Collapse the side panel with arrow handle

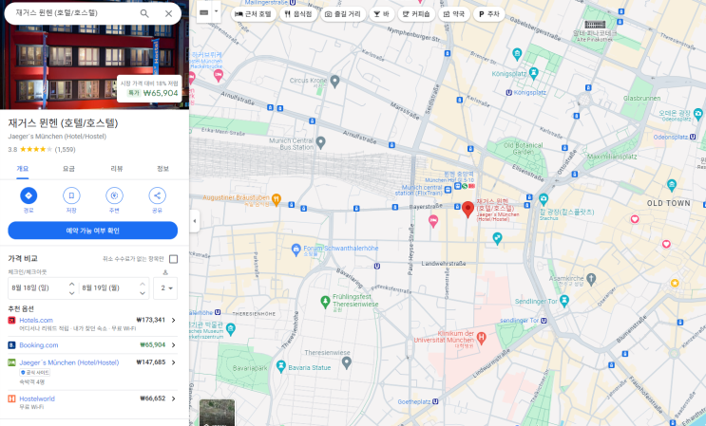click(x=195, y=221)
